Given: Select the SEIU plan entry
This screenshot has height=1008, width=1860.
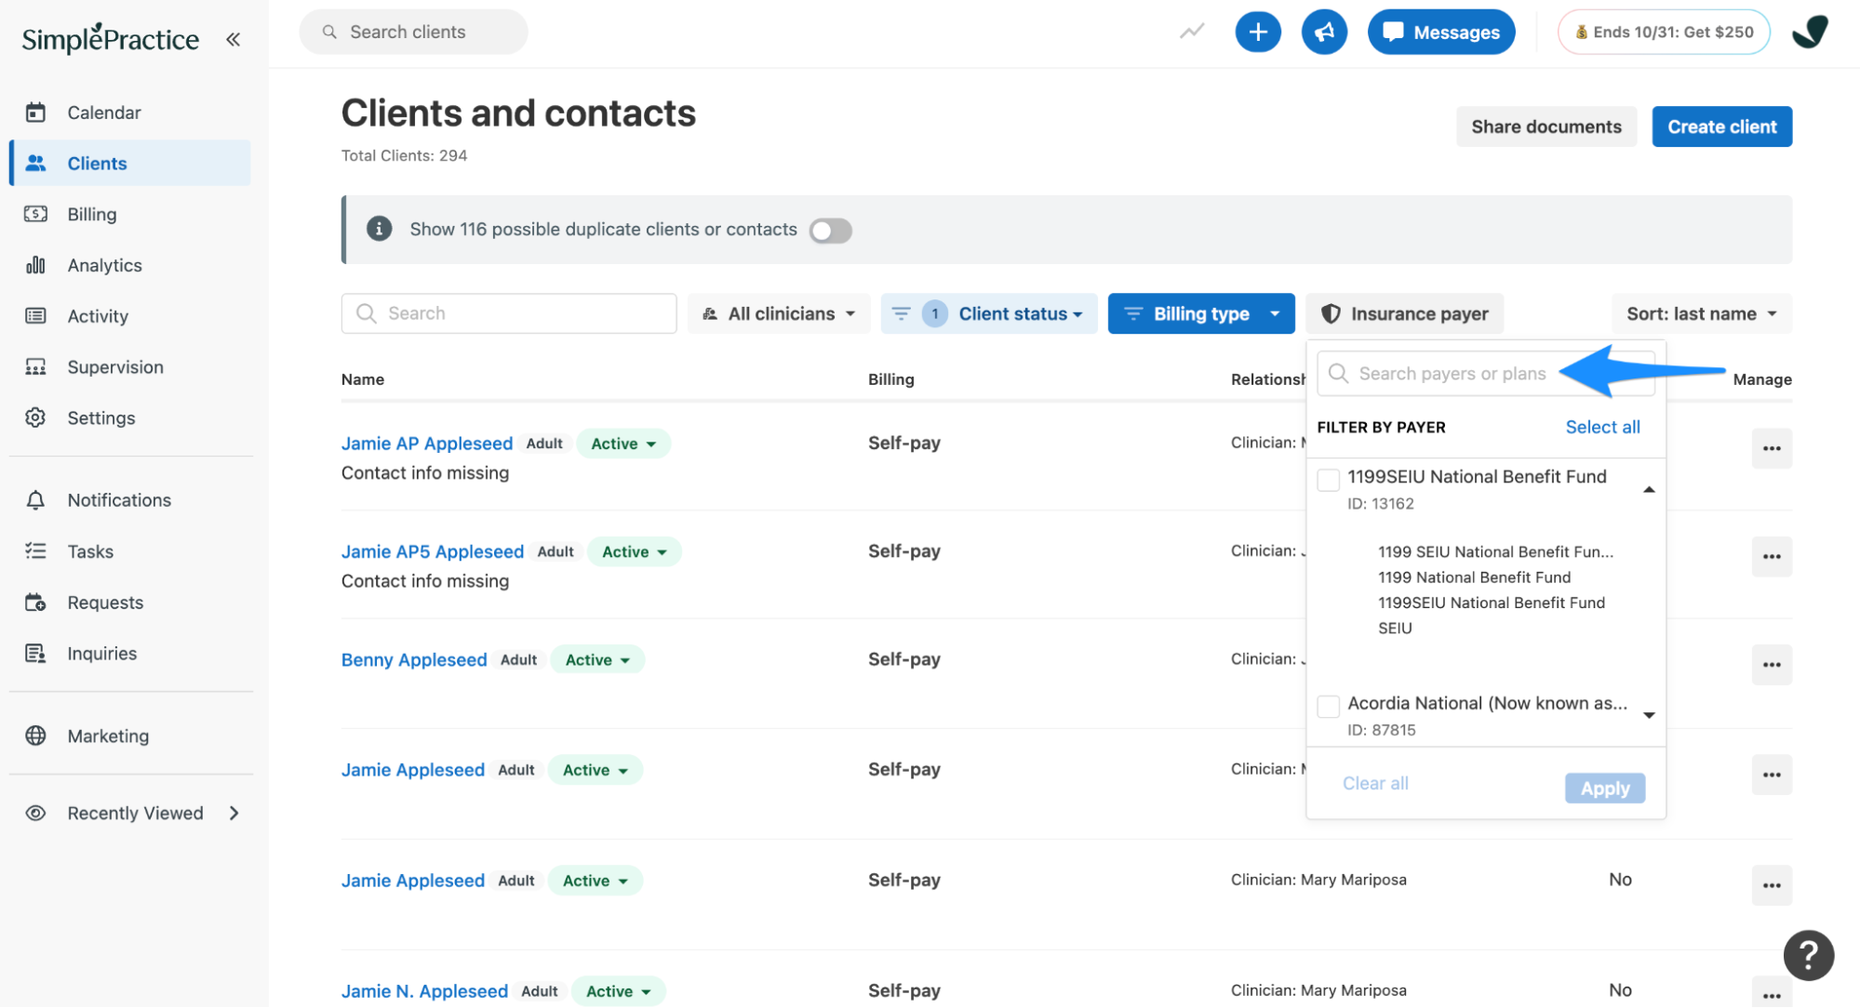Looking at the screenshot, I should point(1395,629).
